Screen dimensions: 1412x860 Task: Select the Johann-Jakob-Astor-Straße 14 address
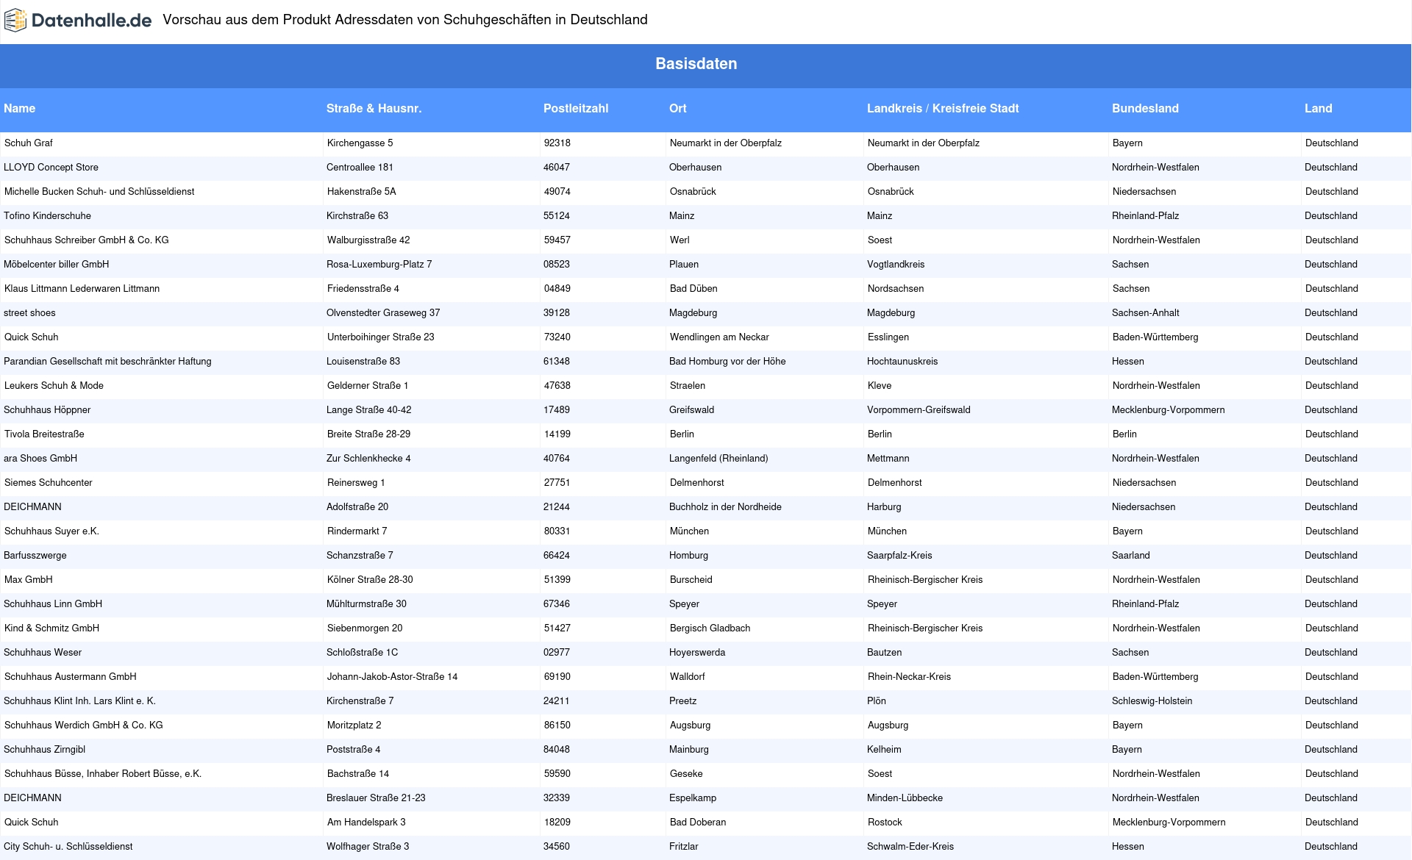pos(392,676)
